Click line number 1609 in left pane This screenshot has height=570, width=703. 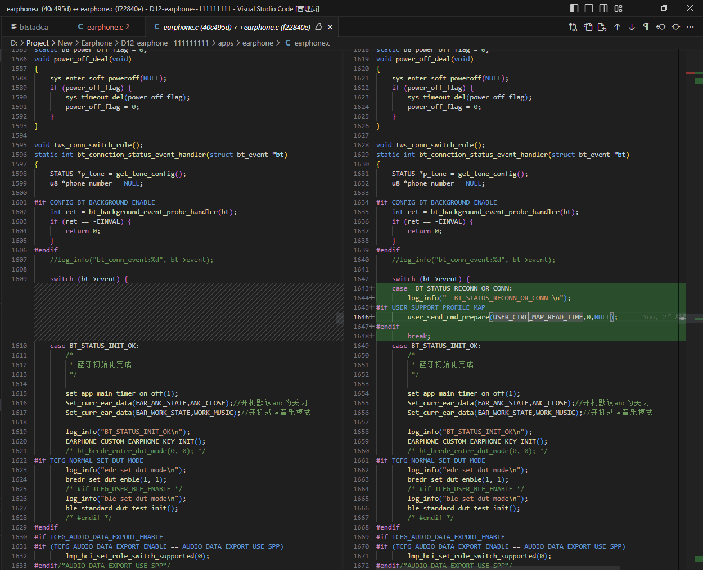19,279
